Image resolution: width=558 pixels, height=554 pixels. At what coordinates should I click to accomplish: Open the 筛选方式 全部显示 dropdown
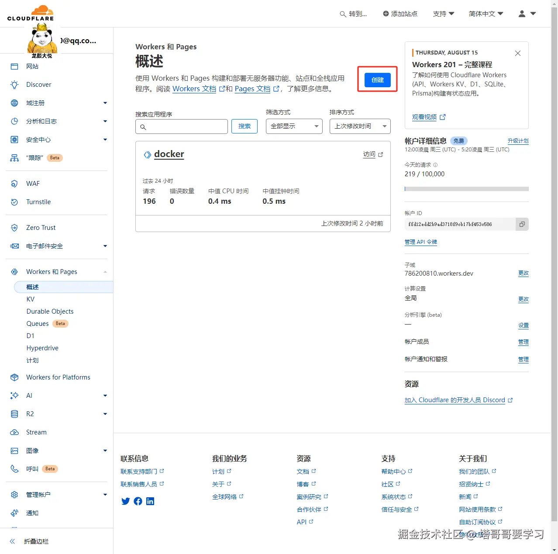point(294,126)
